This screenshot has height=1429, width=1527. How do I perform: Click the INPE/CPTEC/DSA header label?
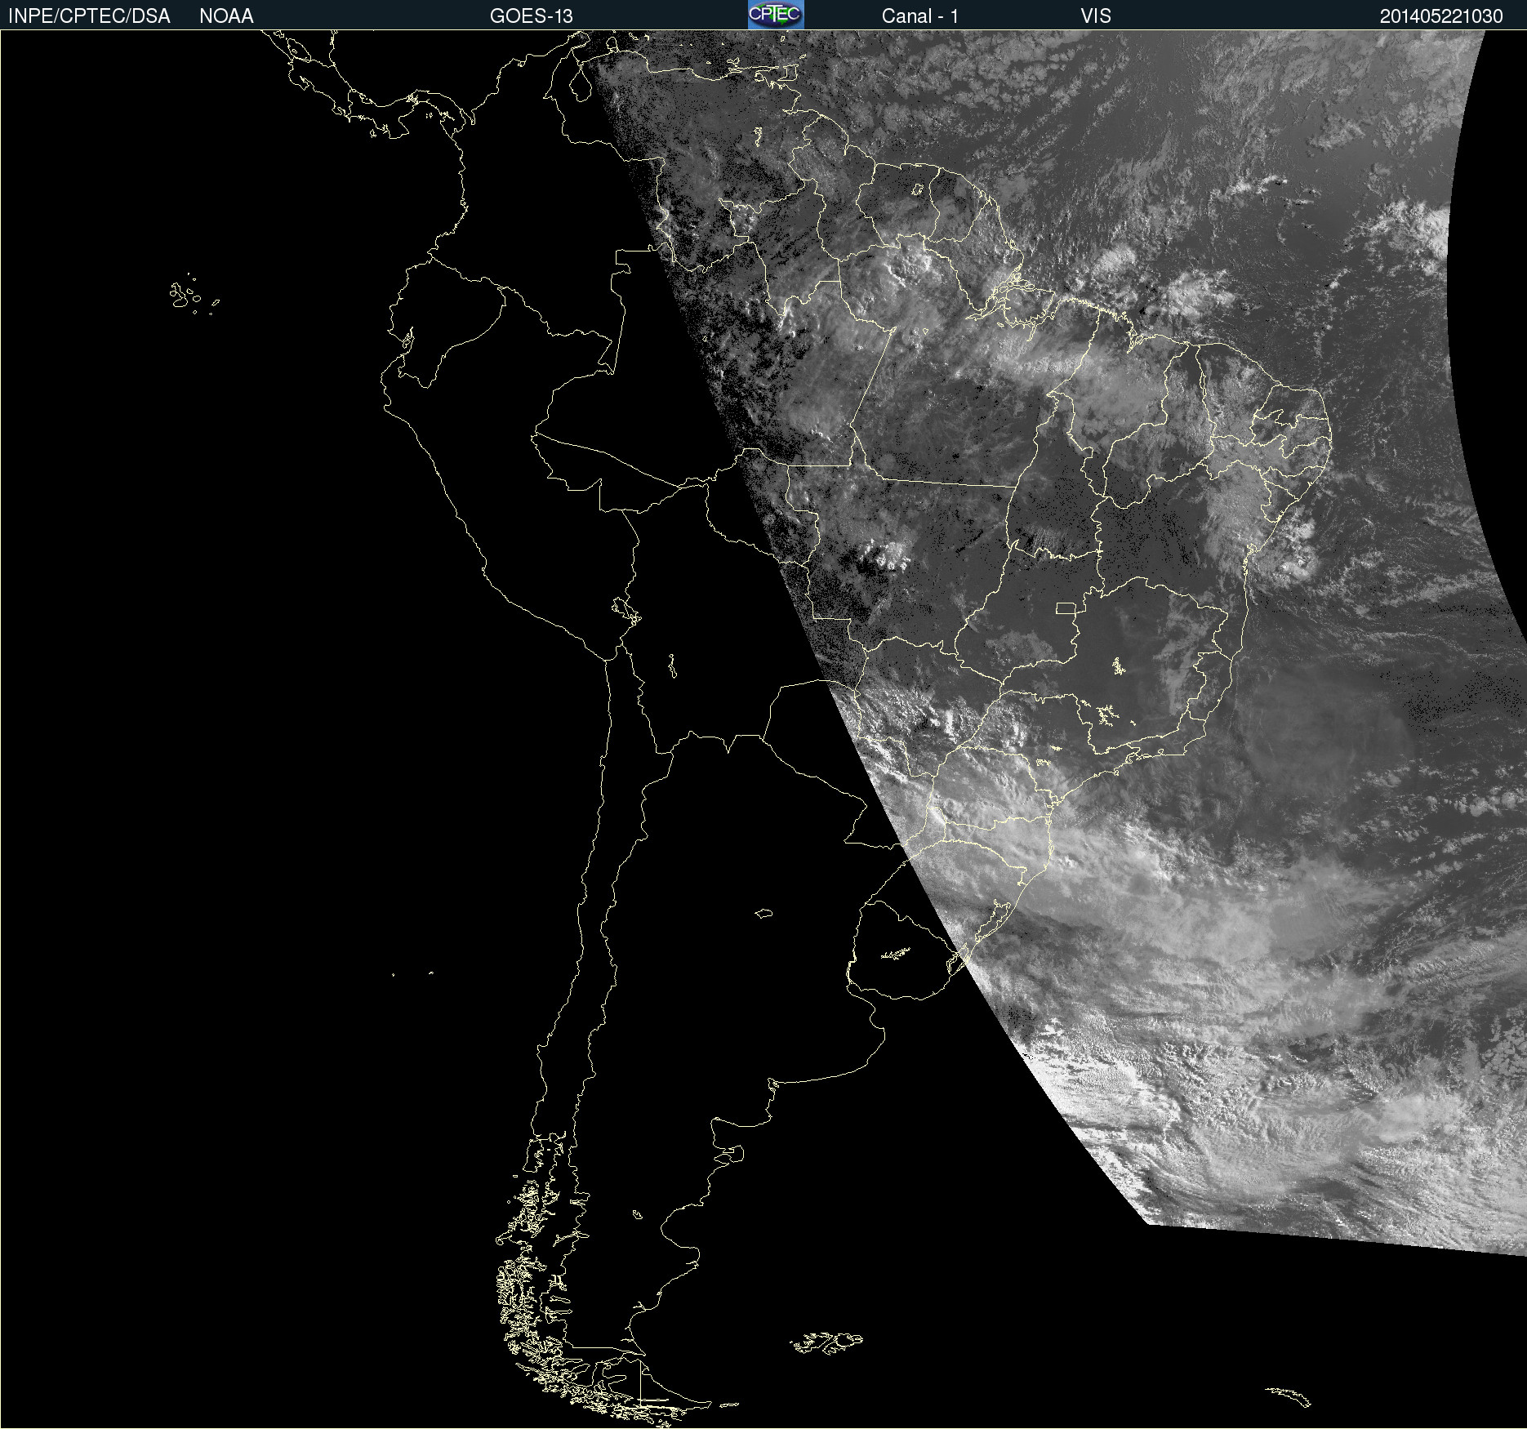click(x=89, y=16)
